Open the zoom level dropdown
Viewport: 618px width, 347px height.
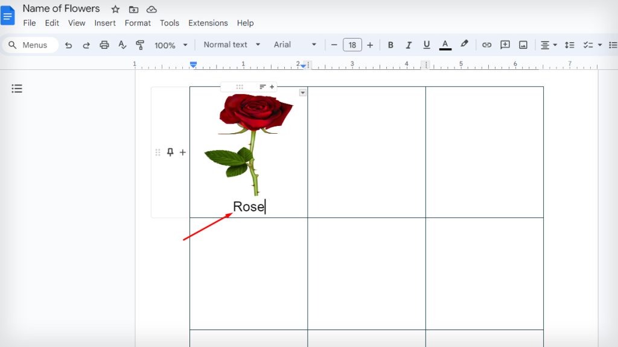pos(171,45)
